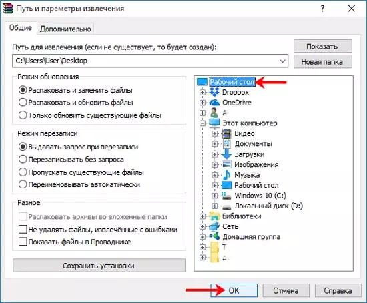The image size is (367, 303).
Task: Select Только обновить существующие файлы option
Action: click(x=90, y=115)
